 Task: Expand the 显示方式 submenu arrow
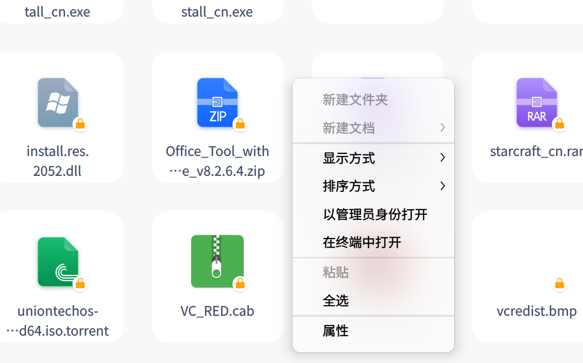pyautogui.click(x=442, y=158)
